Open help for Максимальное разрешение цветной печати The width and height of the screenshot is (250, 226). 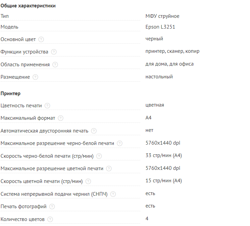[109, 168]
